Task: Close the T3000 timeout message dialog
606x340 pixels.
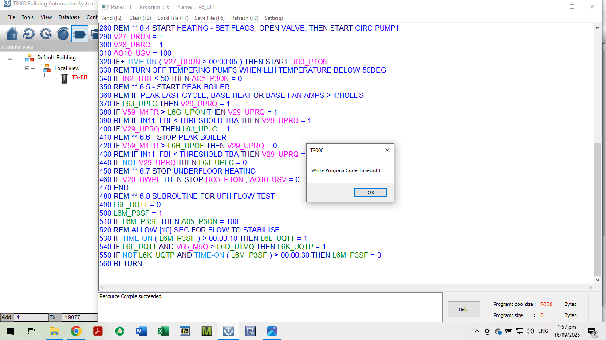Action: (x=387, y=150)
